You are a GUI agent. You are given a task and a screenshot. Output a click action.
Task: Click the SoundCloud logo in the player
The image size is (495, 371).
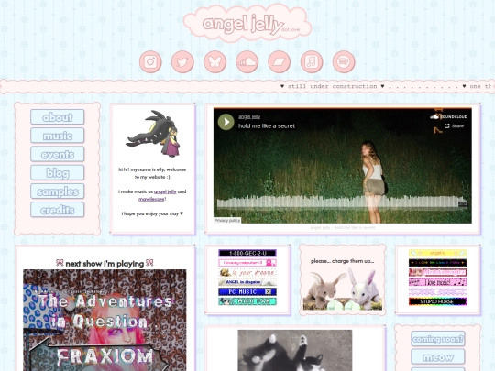(448, 116)
